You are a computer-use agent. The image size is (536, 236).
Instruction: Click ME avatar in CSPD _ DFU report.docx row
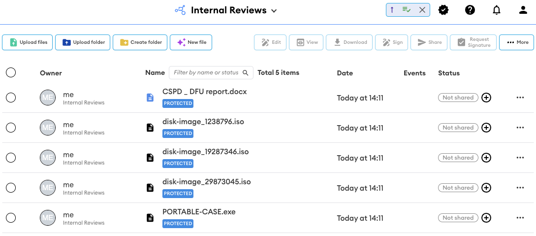48,98
